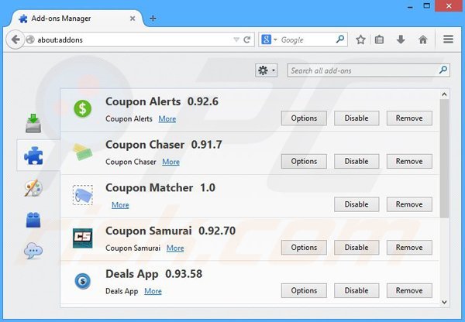Open the Get Add-ons sidebar category

point(33,123)
